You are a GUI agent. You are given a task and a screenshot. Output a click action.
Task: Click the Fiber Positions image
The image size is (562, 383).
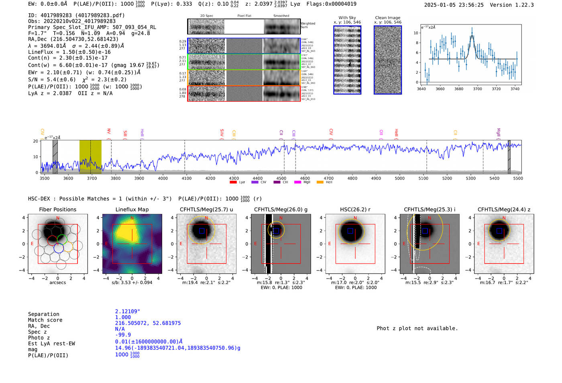coord(58,244)
